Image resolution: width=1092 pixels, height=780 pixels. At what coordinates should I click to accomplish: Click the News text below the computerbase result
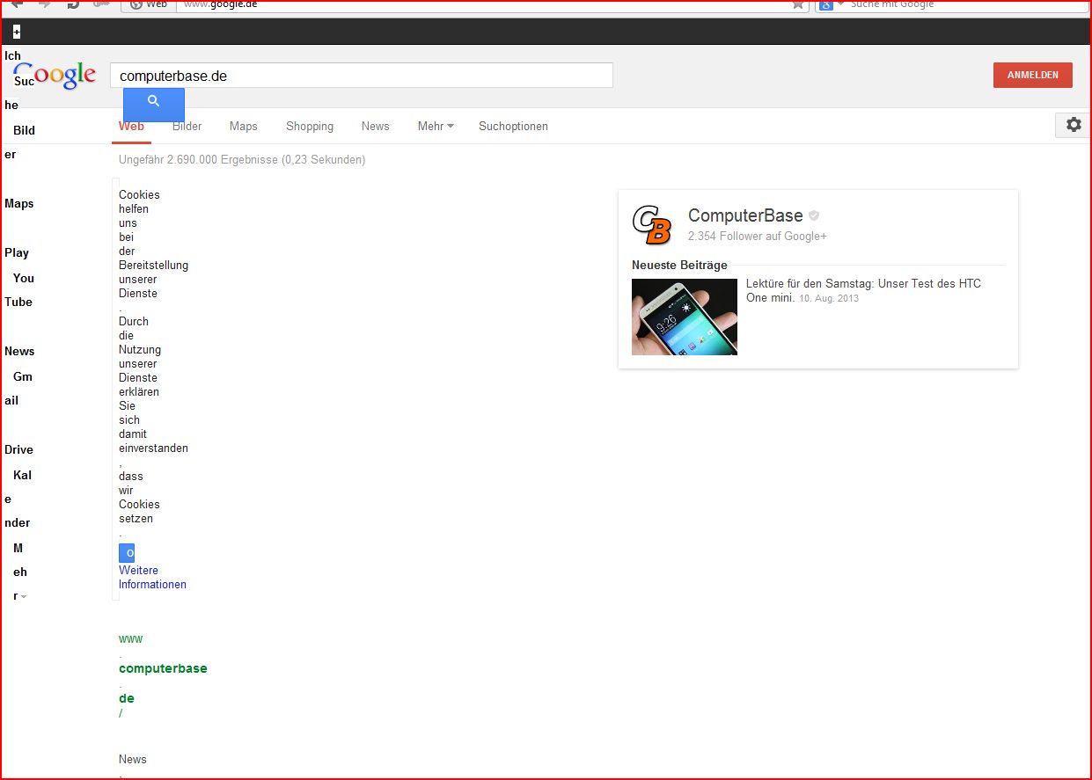[x=133, y=759]
